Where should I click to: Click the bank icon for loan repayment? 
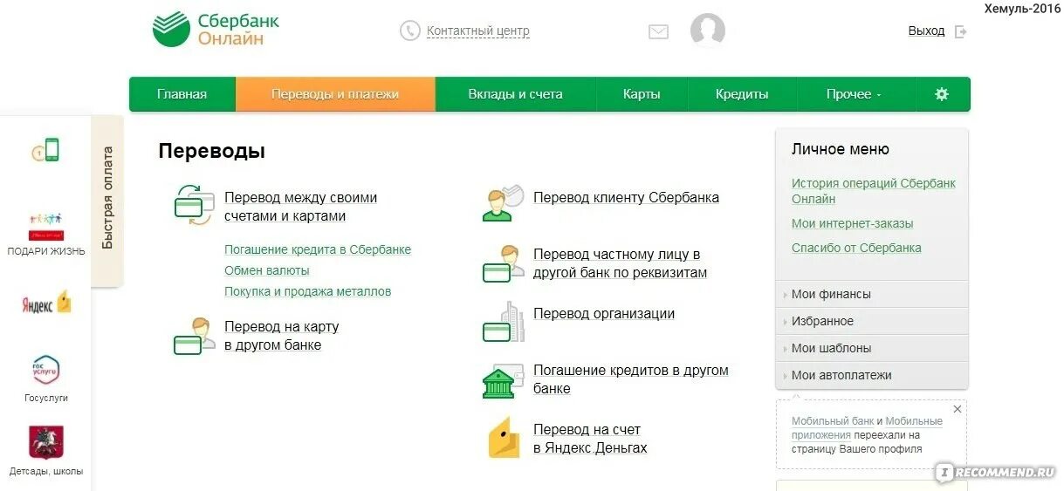tap(503, 381)
